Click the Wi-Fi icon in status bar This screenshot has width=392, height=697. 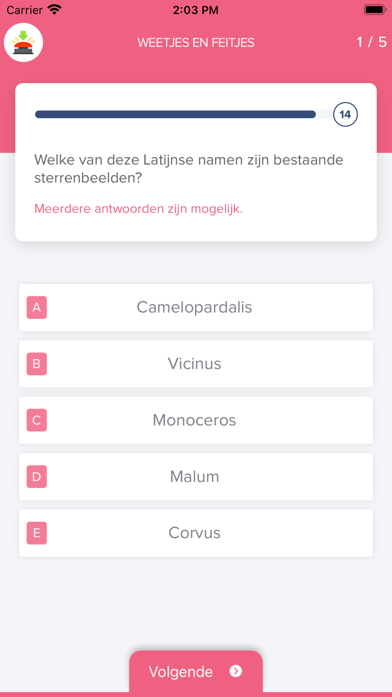[53, 9]
